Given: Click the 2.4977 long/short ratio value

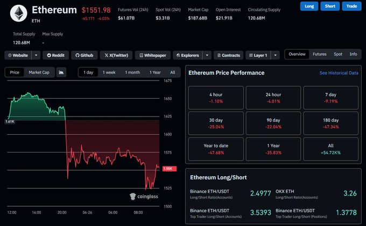Looking at the screenshot, I should click(x=261, y=193).
